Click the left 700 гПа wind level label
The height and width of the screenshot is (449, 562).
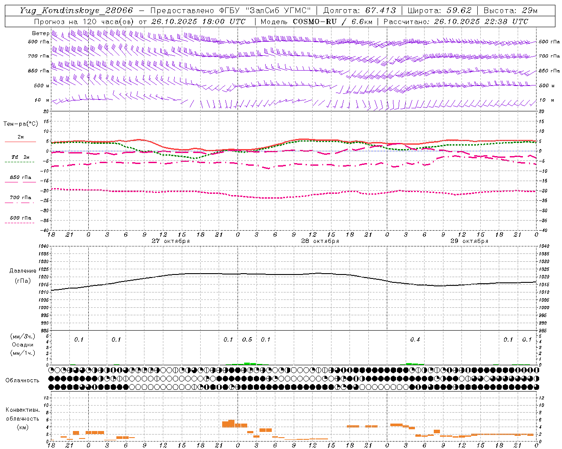tap(39, 56)
